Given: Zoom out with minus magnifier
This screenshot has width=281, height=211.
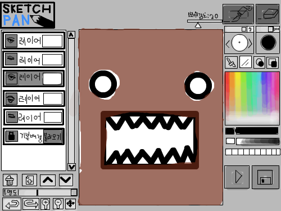Looking at the screenshot, I should (x=58, y=204).
